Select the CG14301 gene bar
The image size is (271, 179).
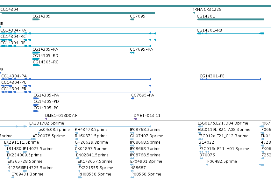[230, 19]
